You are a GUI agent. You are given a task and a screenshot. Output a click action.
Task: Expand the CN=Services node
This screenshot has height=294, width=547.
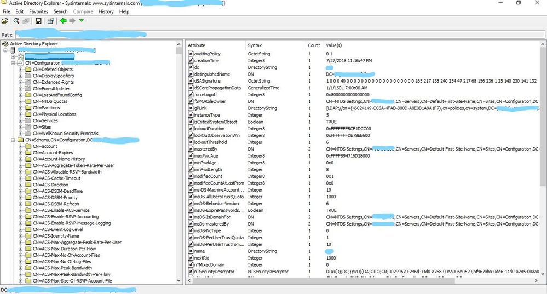tap(21, 120)
